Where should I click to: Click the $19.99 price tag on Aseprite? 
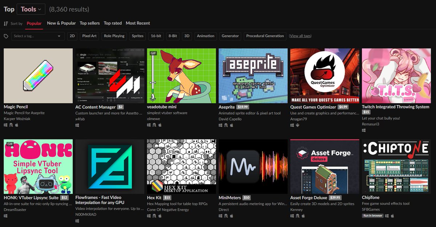[242, 107]
